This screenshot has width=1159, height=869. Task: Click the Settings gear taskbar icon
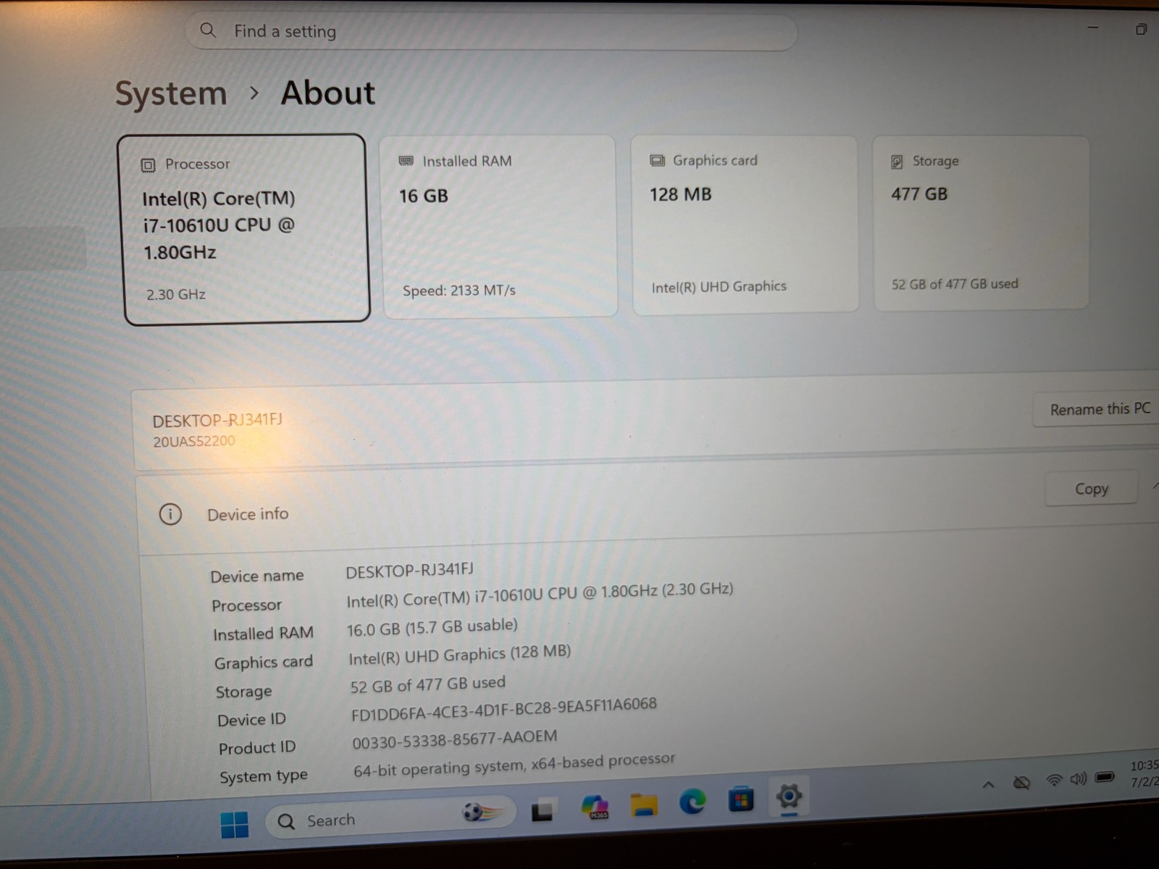(789, 797)
